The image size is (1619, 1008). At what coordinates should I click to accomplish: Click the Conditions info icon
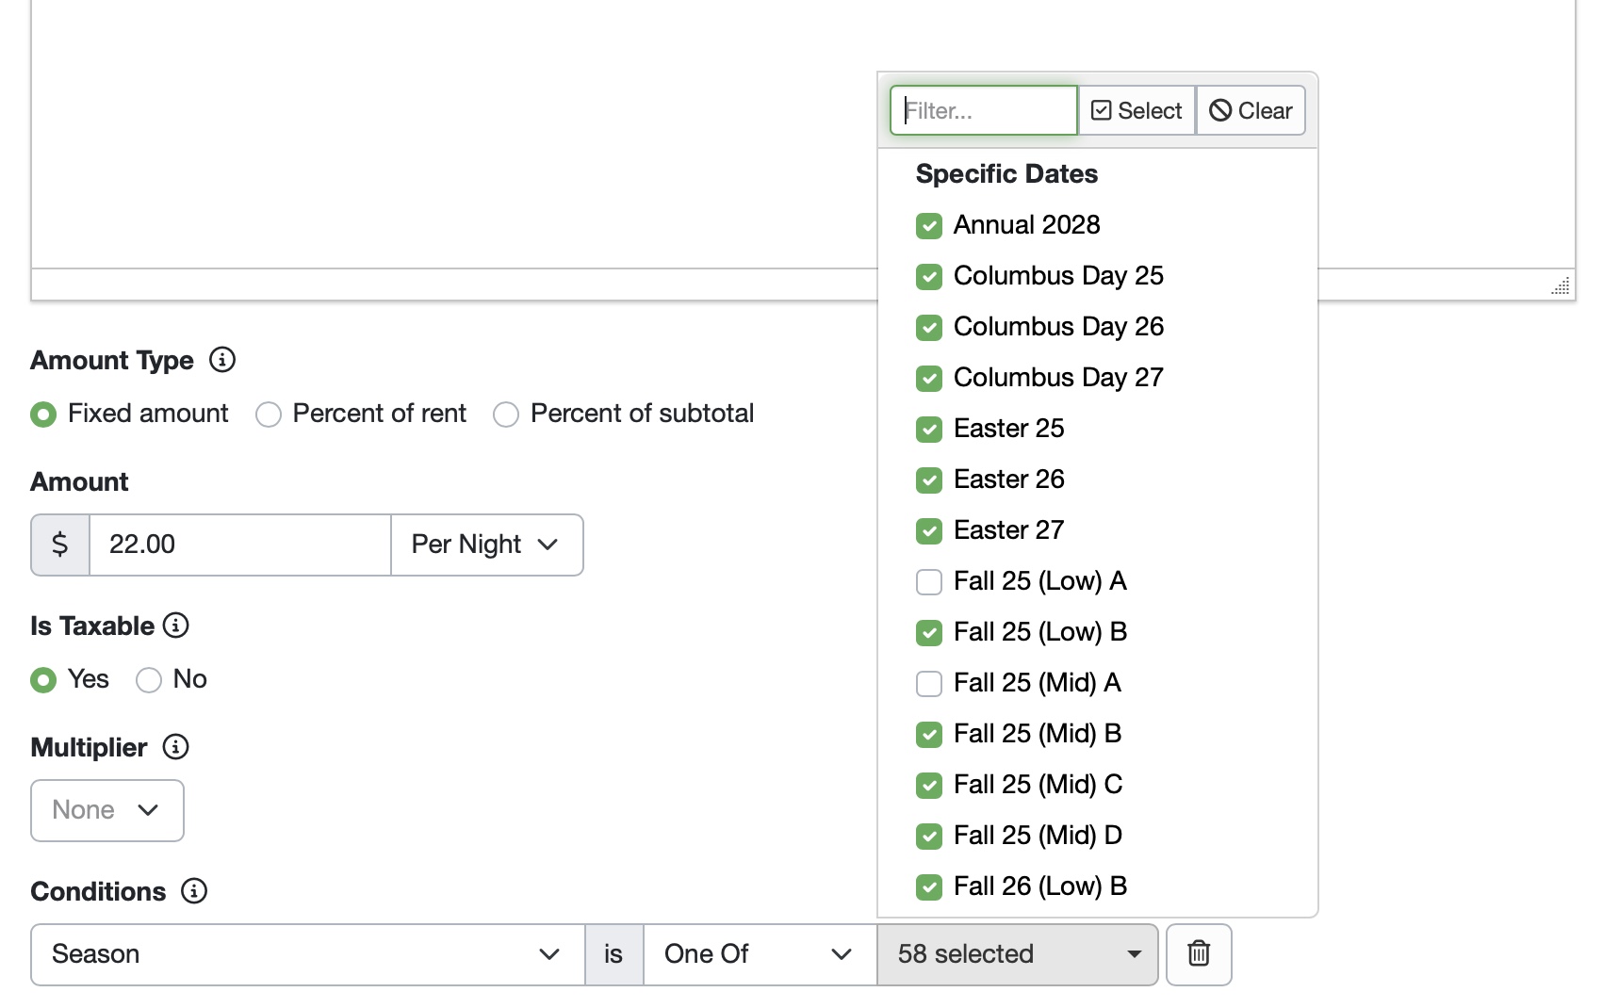tap(194, 891)
